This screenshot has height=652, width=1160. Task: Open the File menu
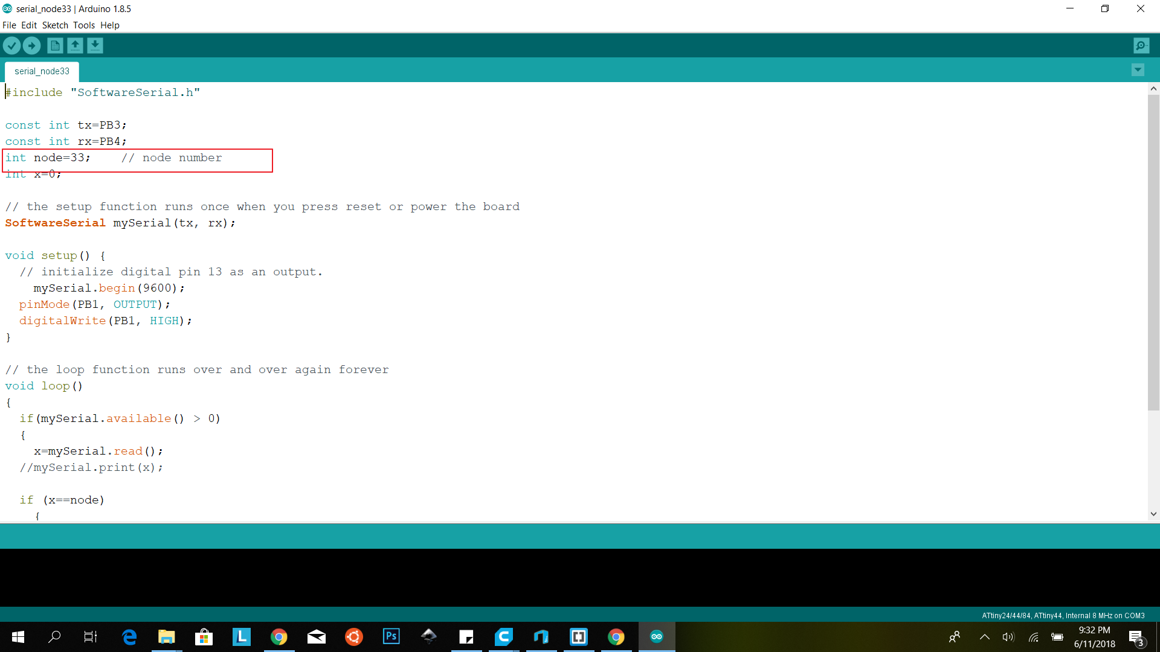pos(9,25)
